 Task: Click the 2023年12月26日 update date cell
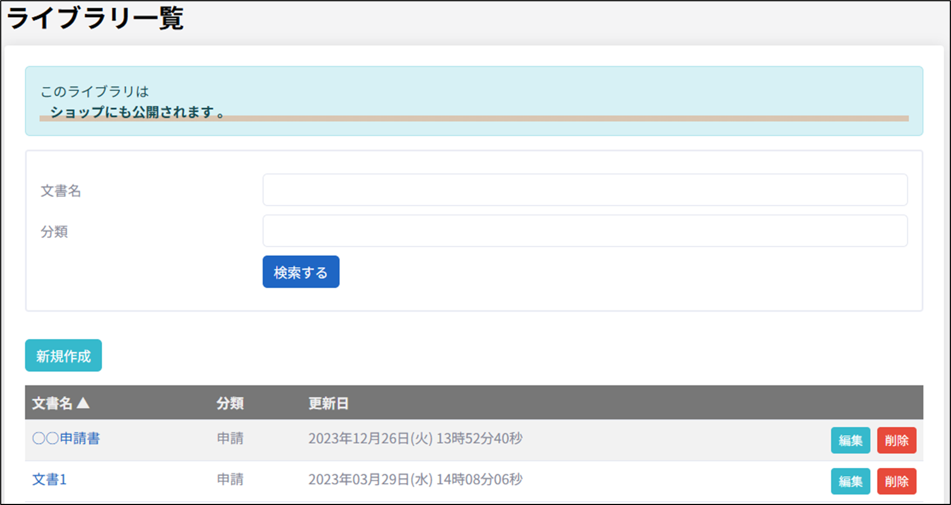click(415, 438)
